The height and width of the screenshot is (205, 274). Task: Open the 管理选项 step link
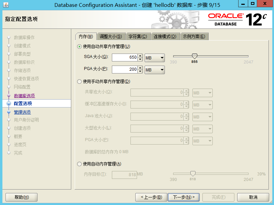point(22,112)
